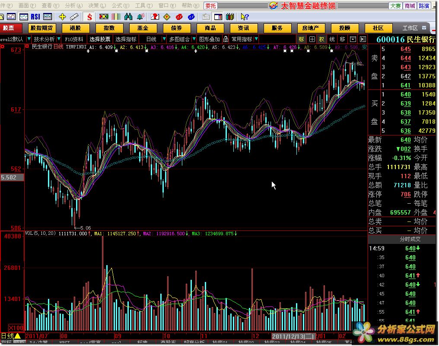Click the crosshair grid box icon
The width and height of the screenshot is (439, 346).
[312, 39]
